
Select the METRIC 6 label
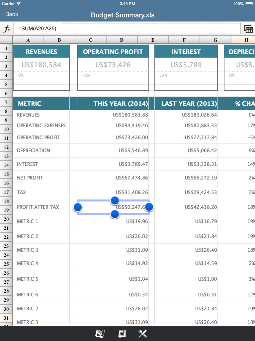[27, 294]
